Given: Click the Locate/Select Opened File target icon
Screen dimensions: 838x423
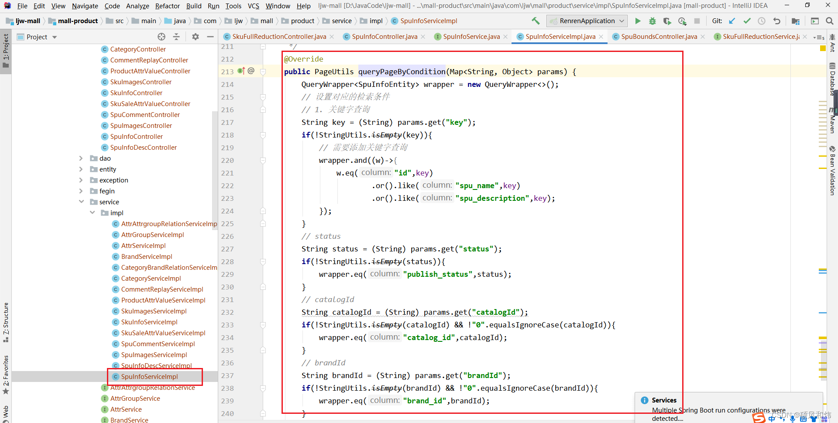Looking at the screenshot, I should [x=161, y=37].
